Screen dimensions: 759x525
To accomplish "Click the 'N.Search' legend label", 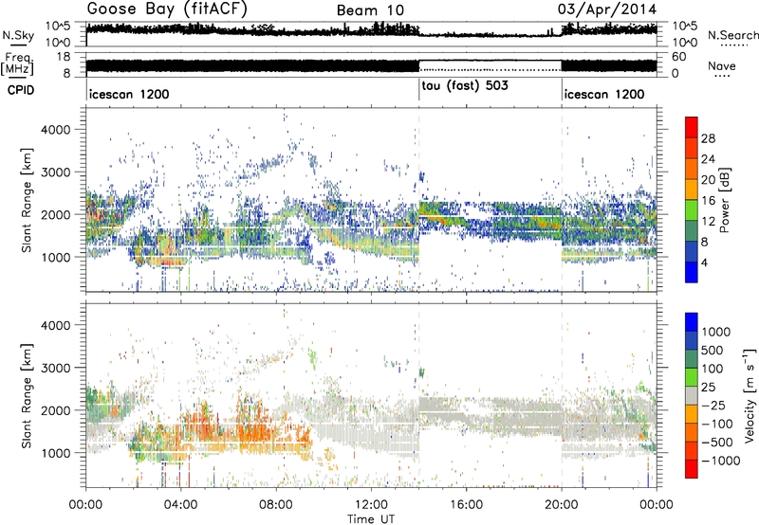I will point(733,35).
